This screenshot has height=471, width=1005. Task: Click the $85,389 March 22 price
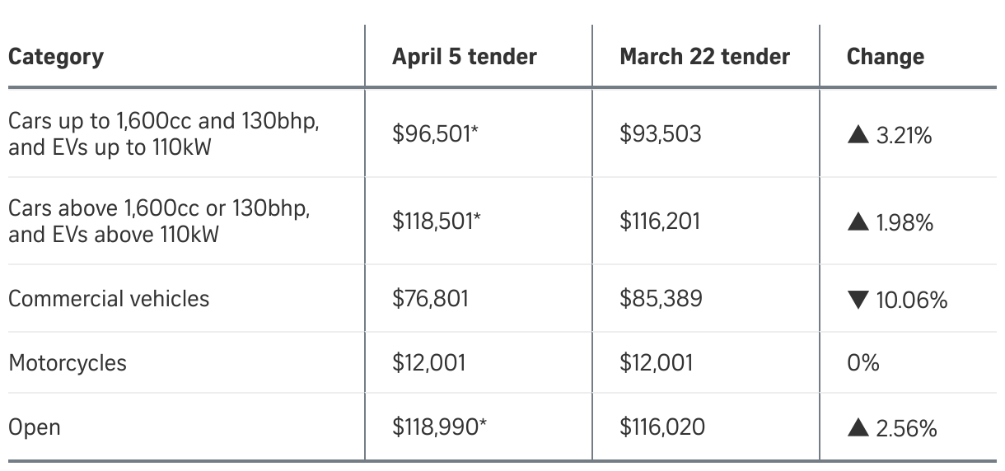coord(661,298)
